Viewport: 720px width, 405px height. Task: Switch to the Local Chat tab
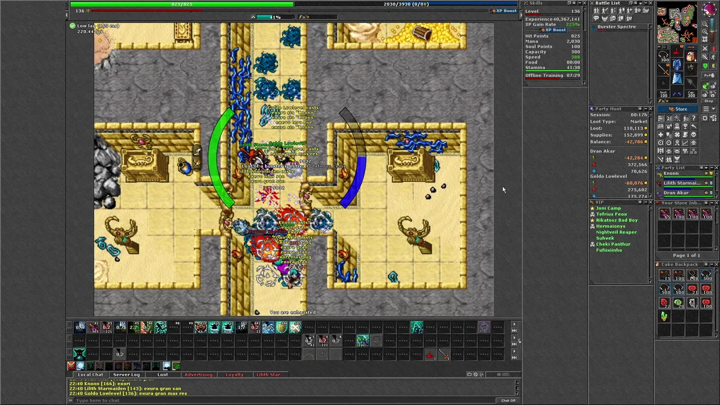pos(91,375)
